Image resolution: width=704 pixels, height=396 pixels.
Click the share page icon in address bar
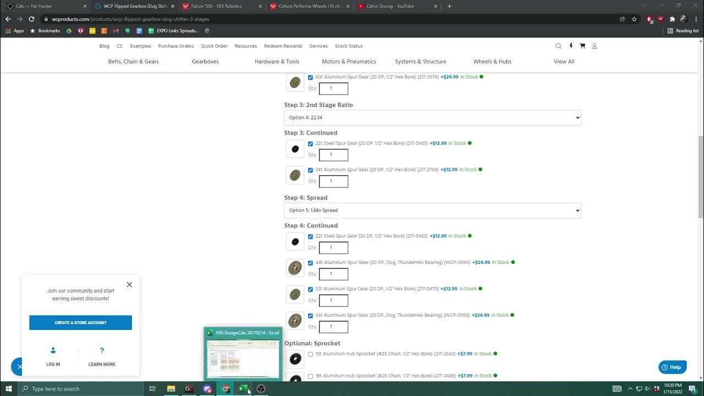coord(622,19)
